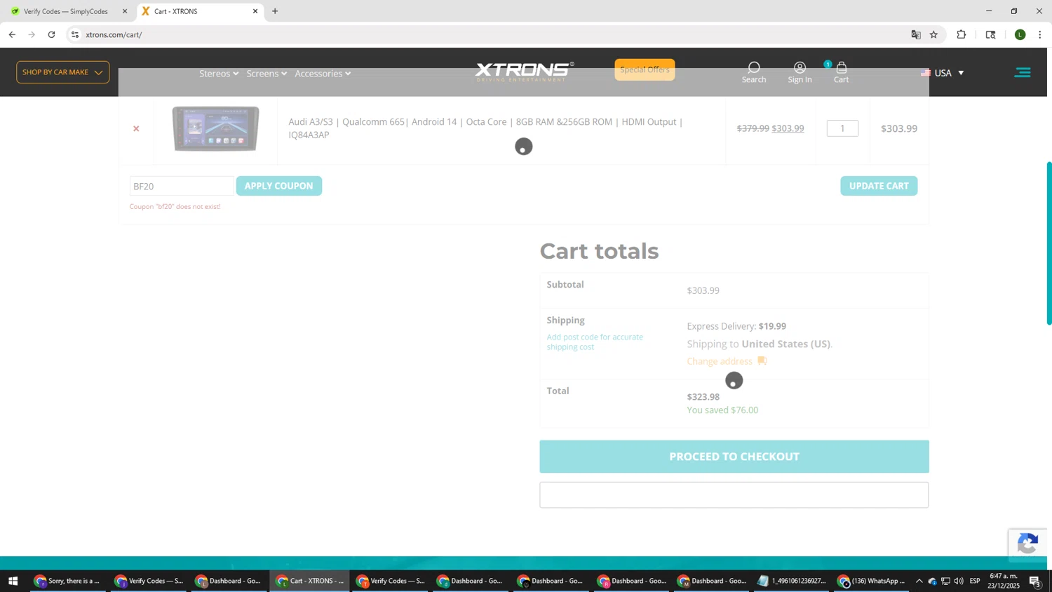This screenshot has height=592, width=1052.
Task: Click the 'Coupon "bf20" does not exist!' message
Action: tap(175, 206)
